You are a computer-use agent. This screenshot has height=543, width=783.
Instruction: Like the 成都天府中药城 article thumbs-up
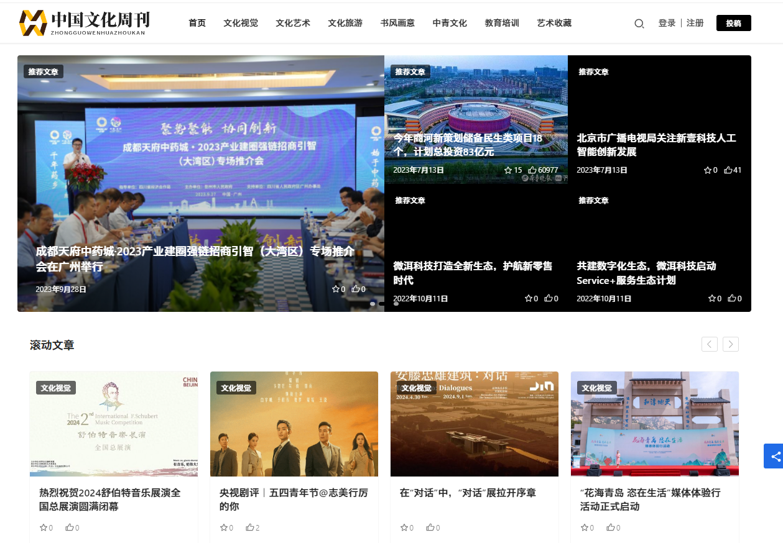click(x=356, y=289)
